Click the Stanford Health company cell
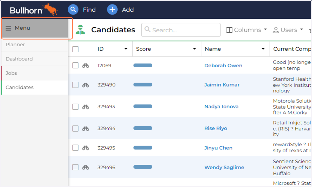 (292, 85)
